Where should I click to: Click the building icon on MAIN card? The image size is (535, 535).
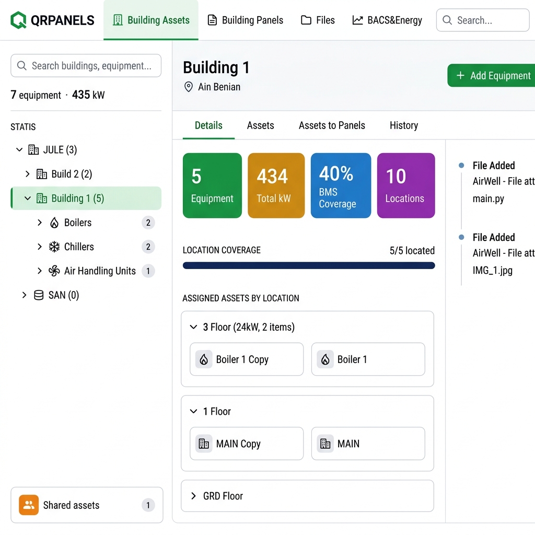pyautogui.click(x=325, y=444)
